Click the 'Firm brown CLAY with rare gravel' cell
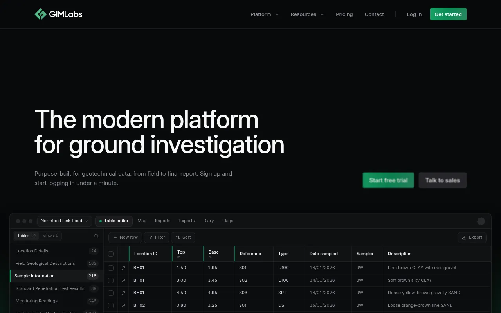The height and width of the screenshot is (313, 501). point(436,268)
